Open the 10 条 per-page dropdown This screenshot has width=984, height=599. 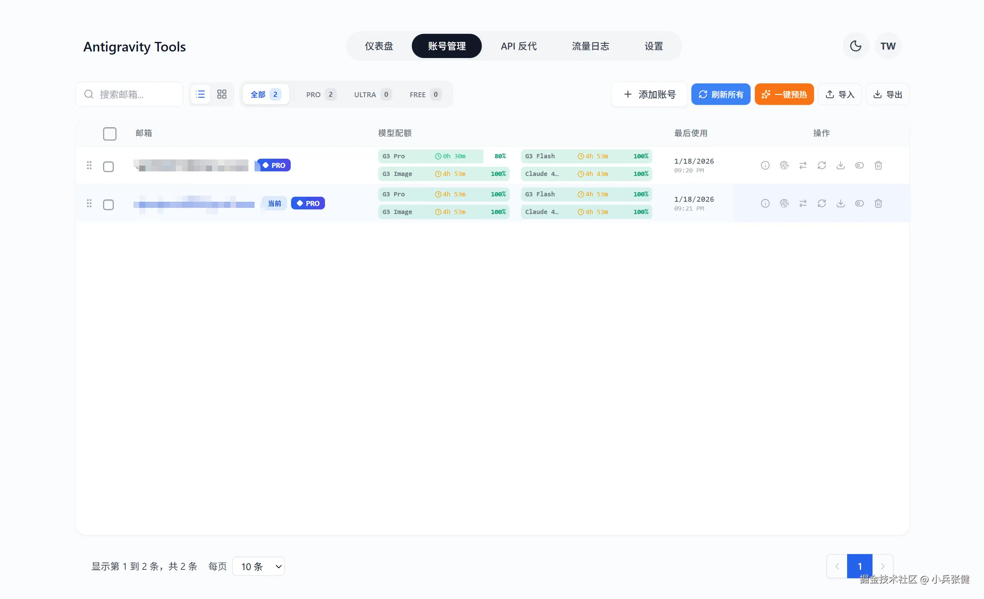click(258, 566)
